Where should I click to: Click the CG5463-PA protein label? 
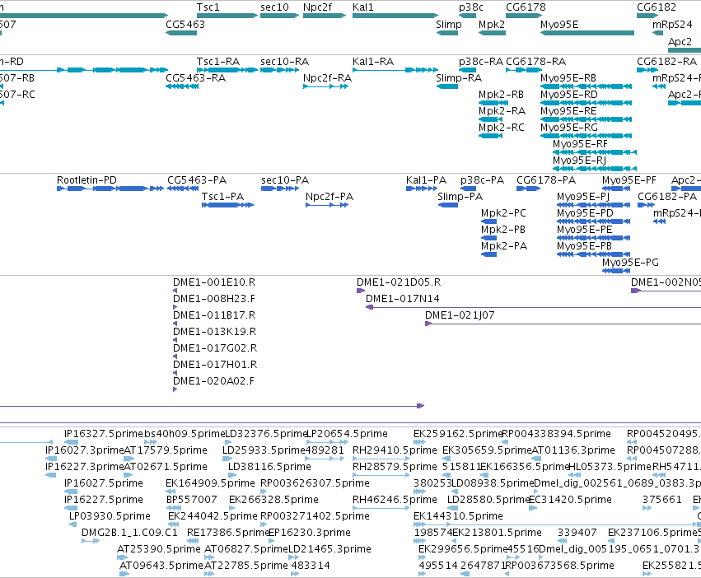click(197, 180)
